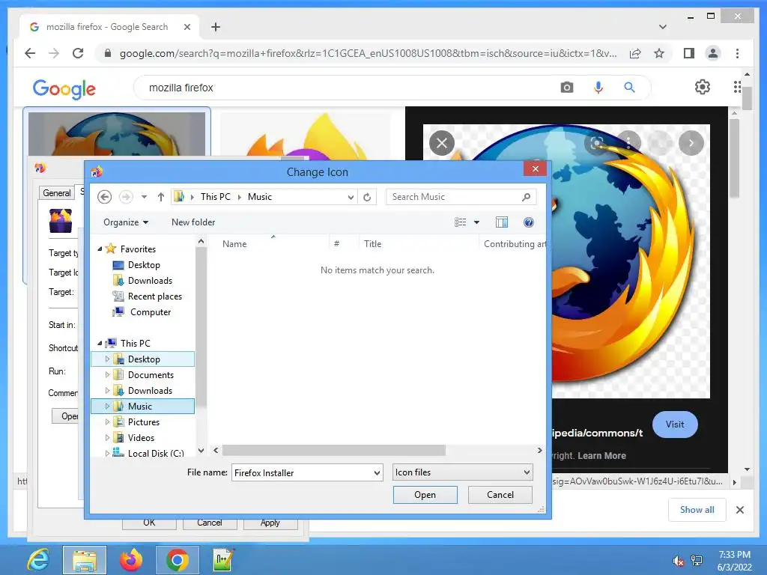
Task: Start voice search microphone icon
Action: [598, 88]
